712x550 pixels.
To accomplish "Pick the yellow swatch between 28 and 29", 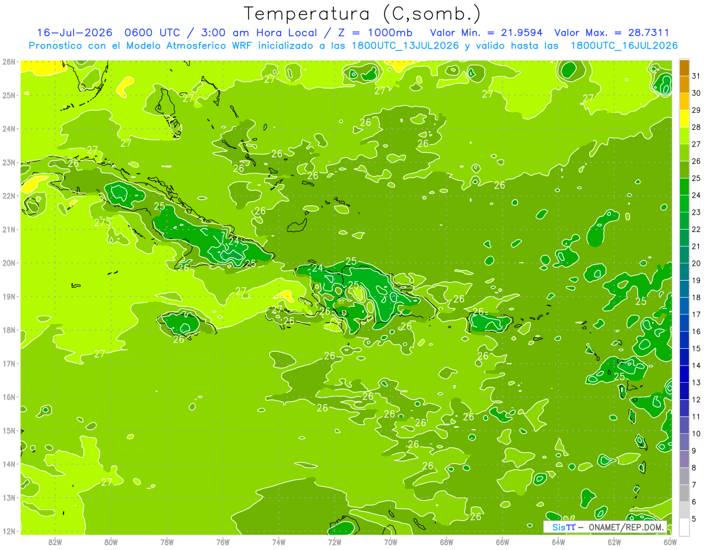I will tap(684, 119).
